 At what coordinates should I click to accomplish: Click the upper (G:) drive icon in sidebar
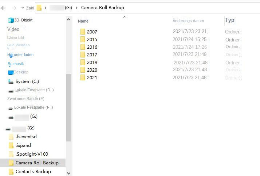click(11, 117)
